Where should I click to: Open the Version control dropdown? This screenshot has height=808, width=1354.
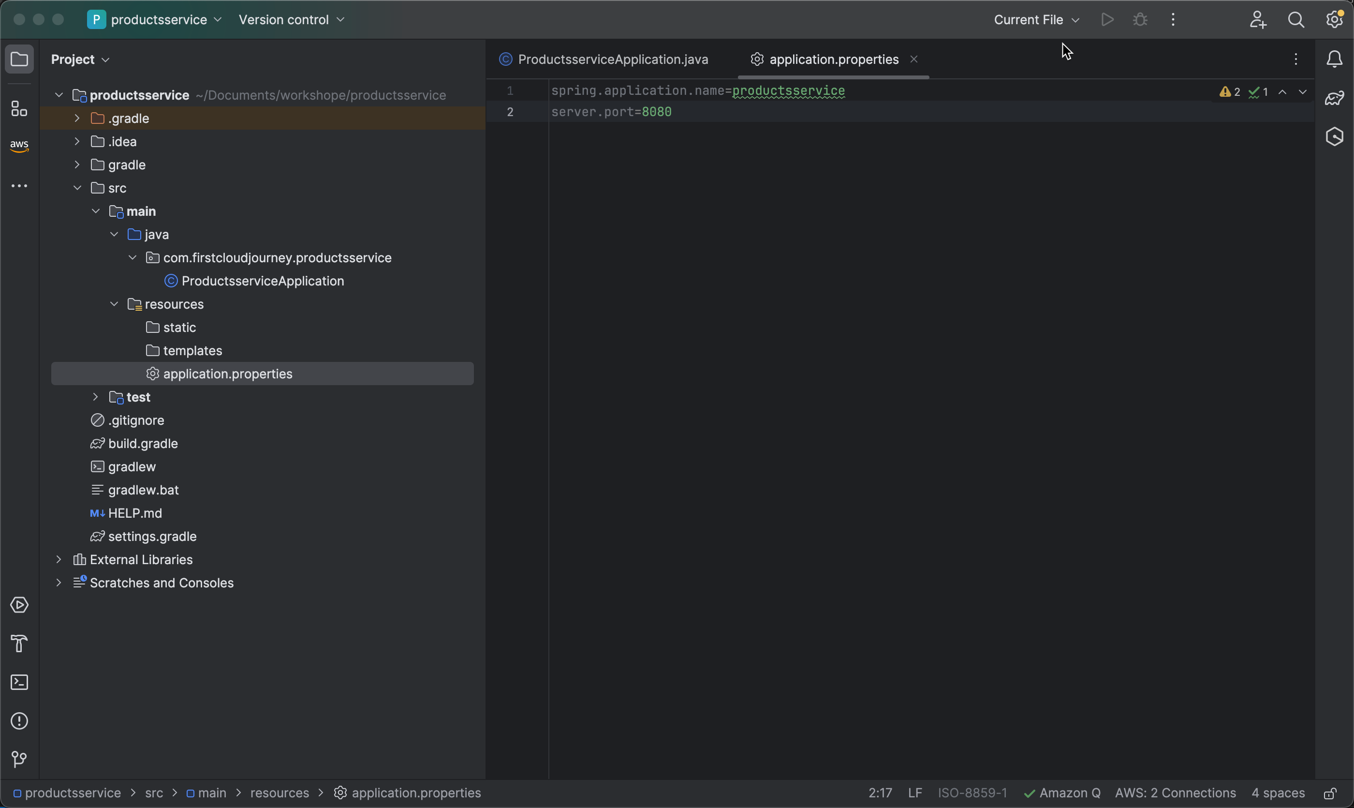[292, 20]
